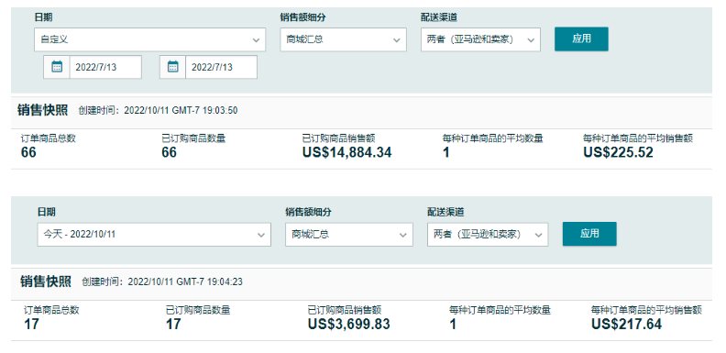Select the US$3,699.83 sales amount
Viewport: 726px width, 353px height.
[348, 325]
